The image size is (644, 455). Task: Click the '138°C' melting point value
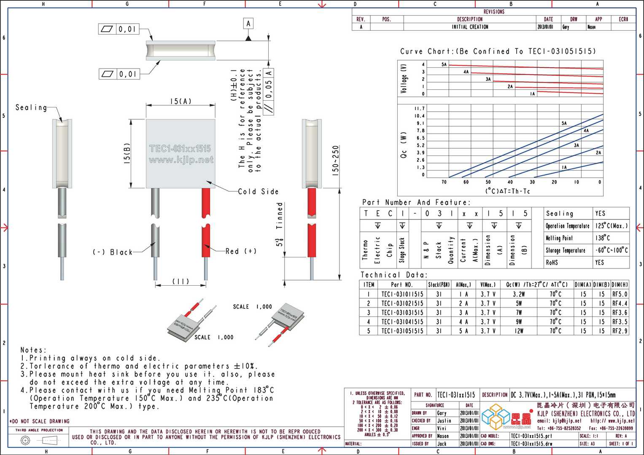click(603, 238)
